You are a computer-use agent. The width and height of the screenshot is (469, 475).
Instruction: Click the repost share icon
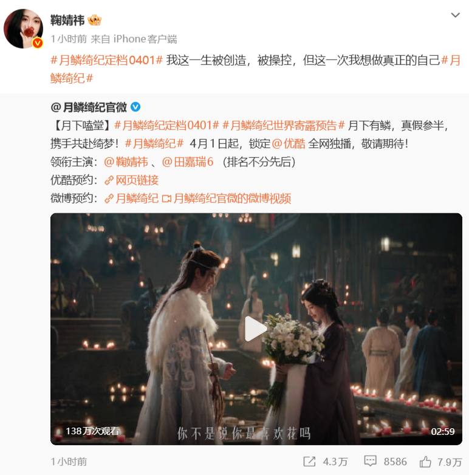click(309, 462)
